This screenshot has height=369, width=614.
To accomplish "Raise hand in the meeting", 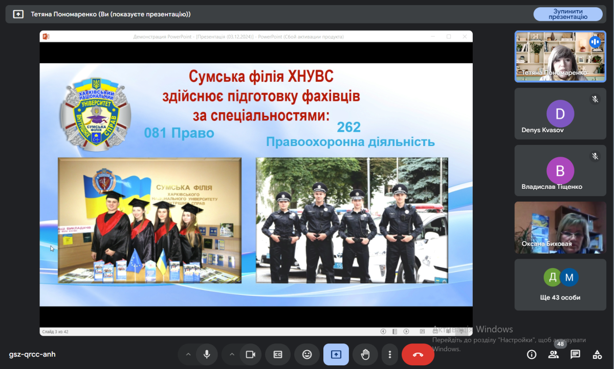I will click(x=365, y=355).
